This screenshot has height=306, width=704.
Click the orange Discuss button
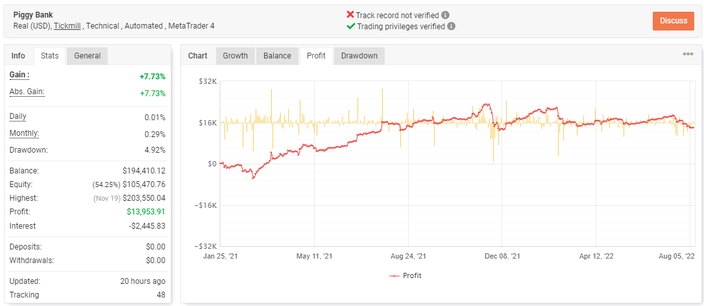674,21
